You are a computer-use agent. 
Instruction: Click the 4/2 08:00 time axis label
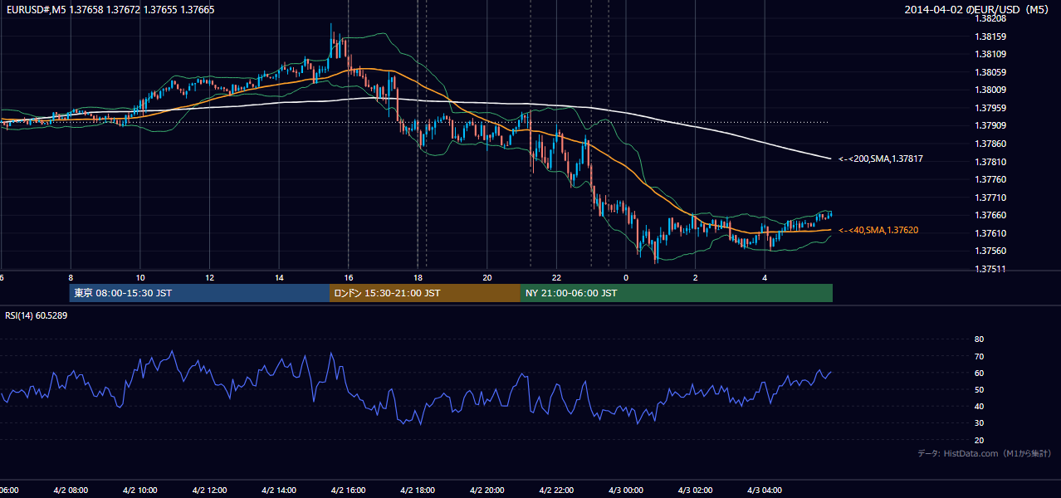70,490
